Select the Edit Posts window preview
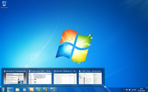148x92 pixels. pyautogui.click(x=65, y=77)
